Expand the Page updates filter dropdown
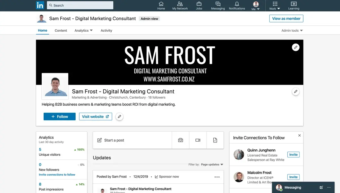This screenshot has height=193, width=340. 212,164
